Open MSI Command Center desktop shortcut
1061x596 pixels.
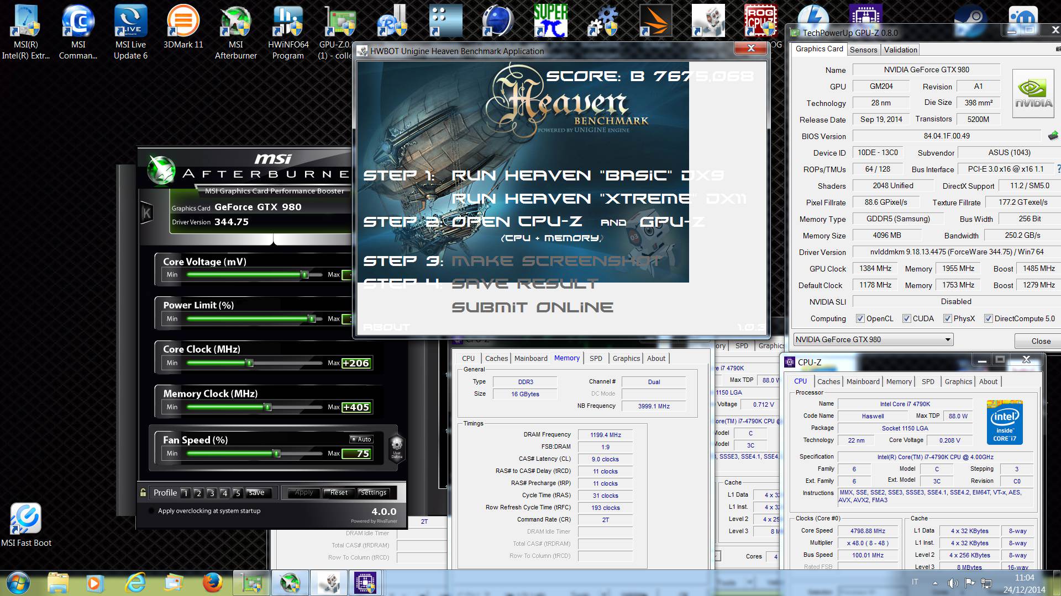78,32
